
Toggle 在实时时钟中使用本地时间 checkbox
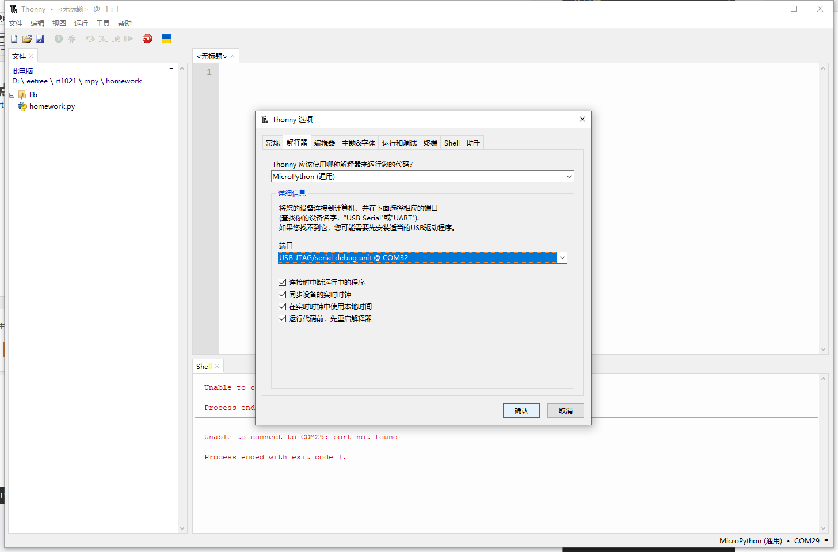click(x=282, y=306)
